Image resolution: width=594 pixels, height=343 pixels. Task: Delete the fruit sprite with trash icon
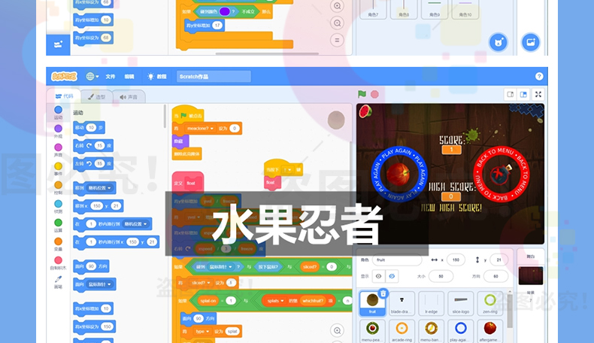(383, 293)
